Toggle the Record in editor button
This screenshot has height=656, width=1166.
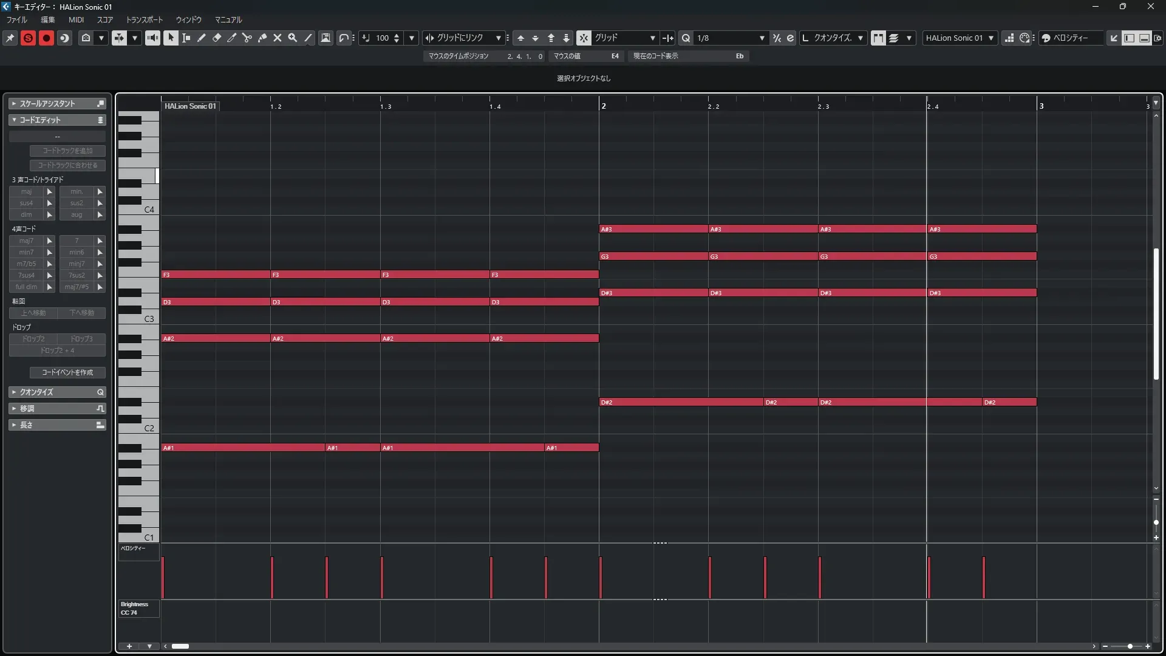pos(46,38)
